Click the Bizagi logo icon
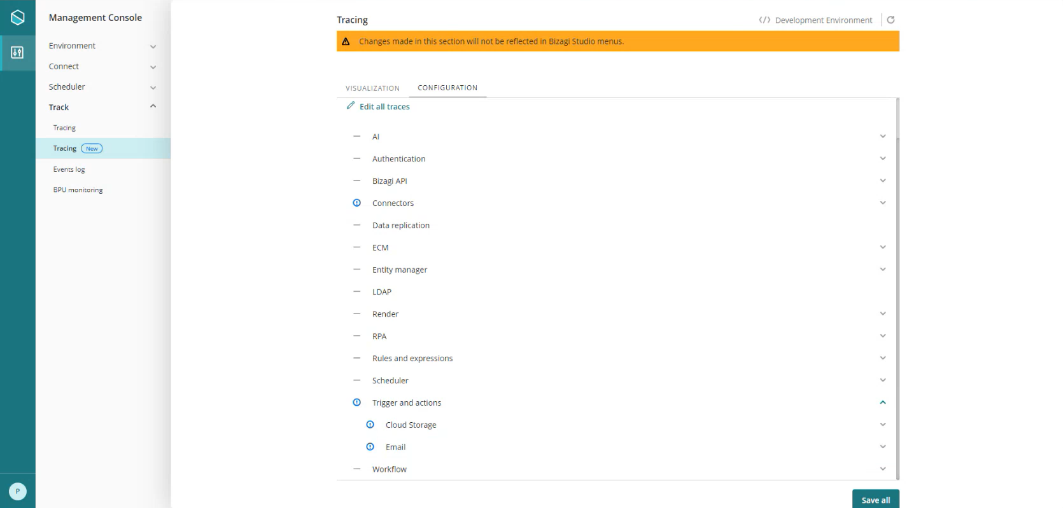Viewport: 1063px width, 508px height. point(18,17)
